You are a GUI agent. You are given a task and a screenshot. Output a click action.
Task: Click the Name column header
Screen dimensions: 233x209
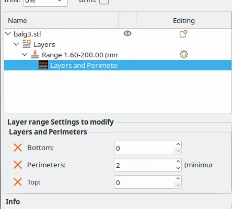coord(62,20)
